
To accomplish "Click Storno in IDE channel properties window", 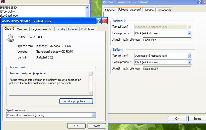I will click(197, 118).
